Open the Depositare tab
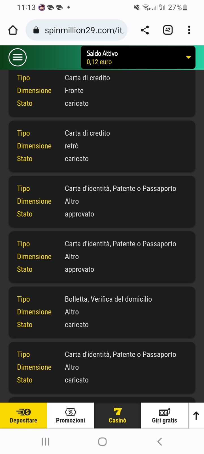The image size is (204, 454). [24, 415]
